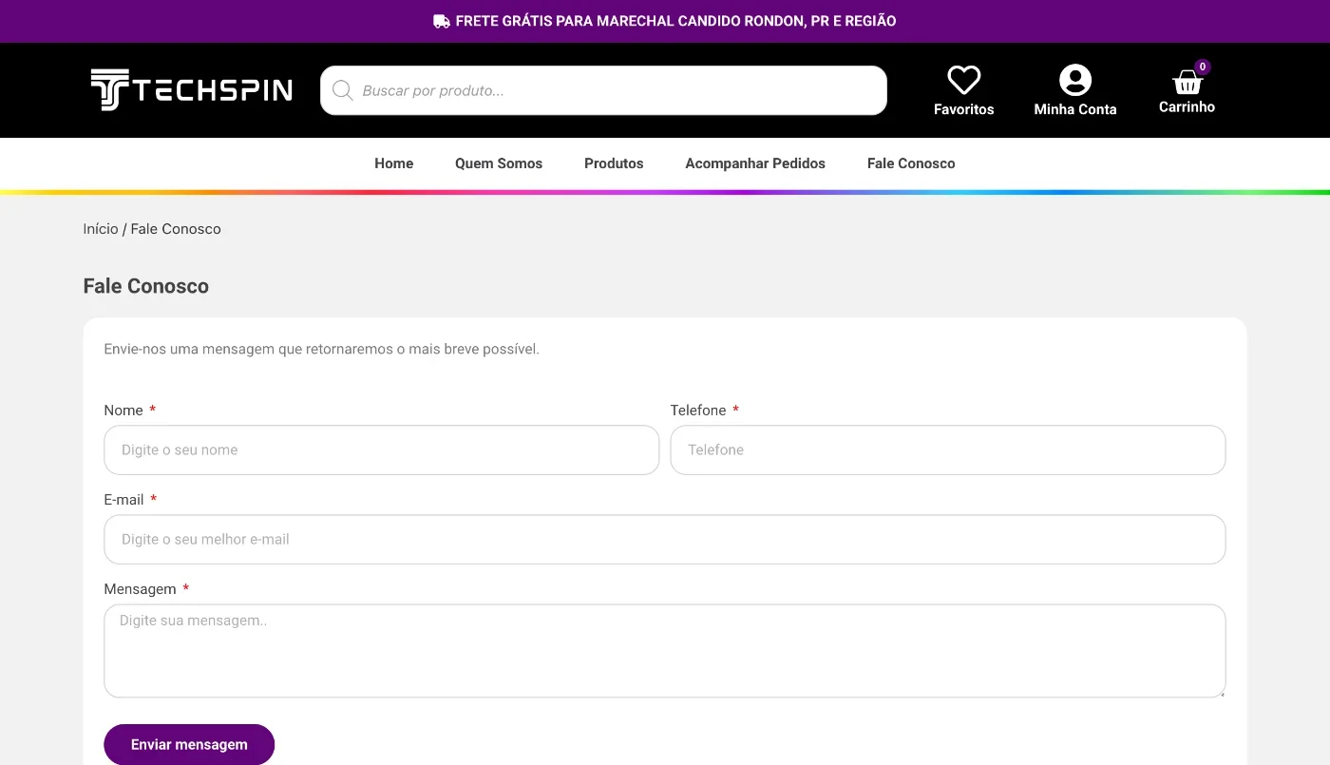The image size is (1330, 765).
Task: Click the Mensagem text area
Action: (665, 651)
